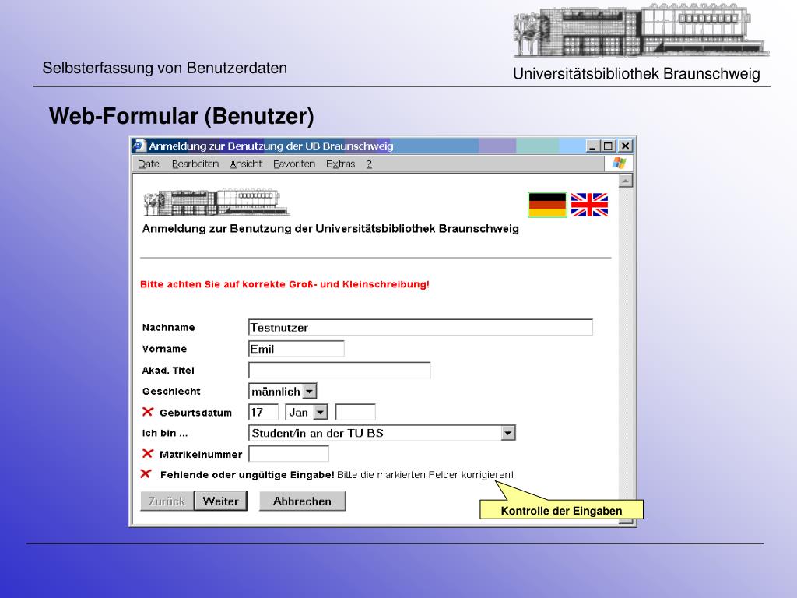Click the red X next to Geburtsdatum

point(147,412)
